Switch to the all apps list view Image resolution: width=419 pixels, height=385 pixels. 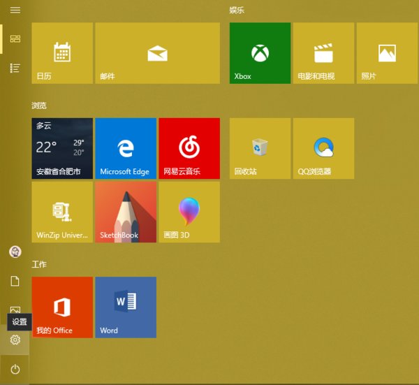tap(15, 68)
